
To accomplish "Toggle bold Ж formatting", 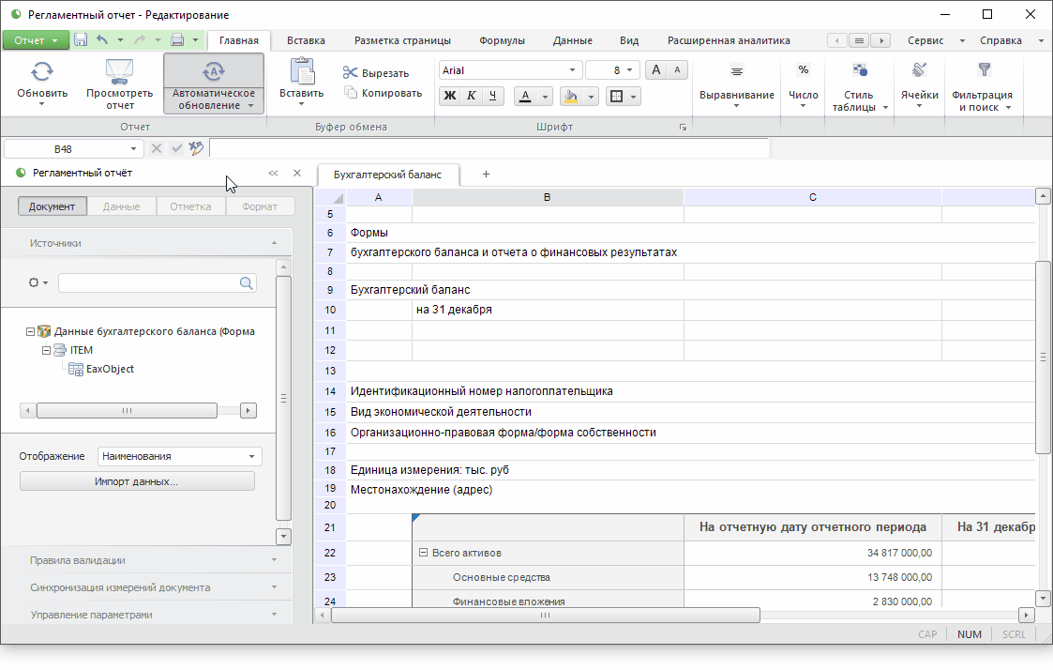I will 450,96.
